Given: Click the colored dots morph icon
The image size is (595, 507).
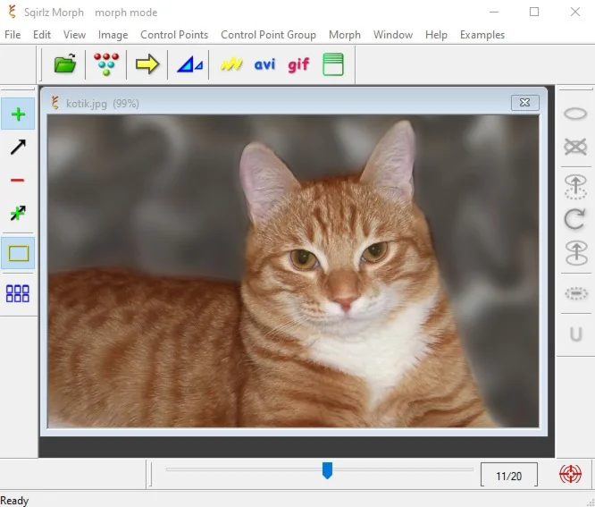Looking at the screenshot, I should (x=106, y=64).
